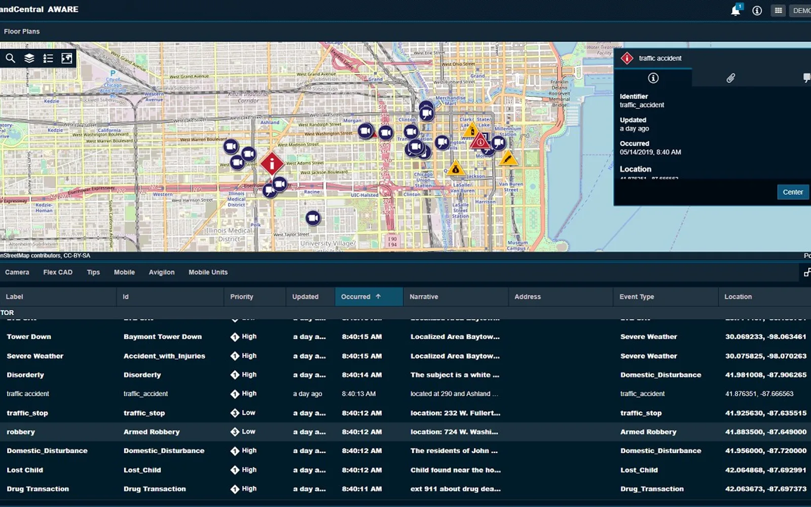Sort by the Occurred column
Image resolution: width=811 pixels, height=507 pixels.
click(369, 297)
